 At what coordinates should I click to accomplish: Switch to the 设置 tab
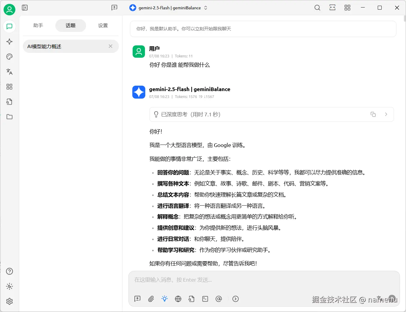coord(103,26)
